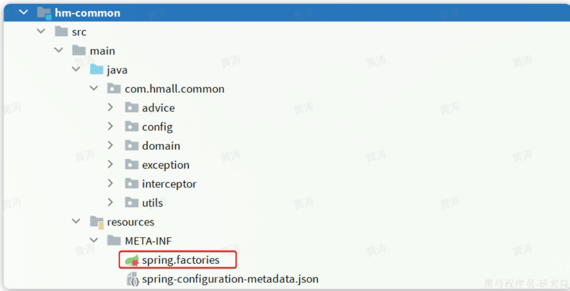Expand the domain package
Screen dimensions: 570x291
[x=110, y=145]
